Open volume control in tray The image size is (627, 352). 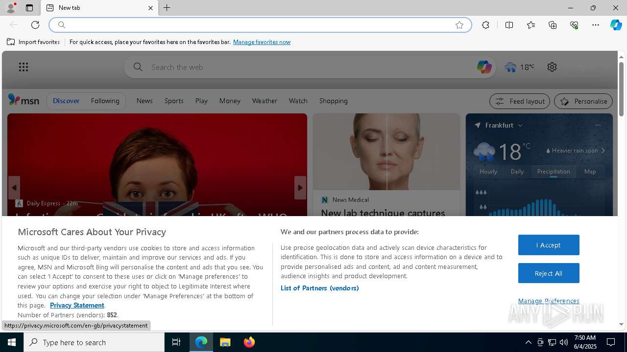click(x=564, y=342)
